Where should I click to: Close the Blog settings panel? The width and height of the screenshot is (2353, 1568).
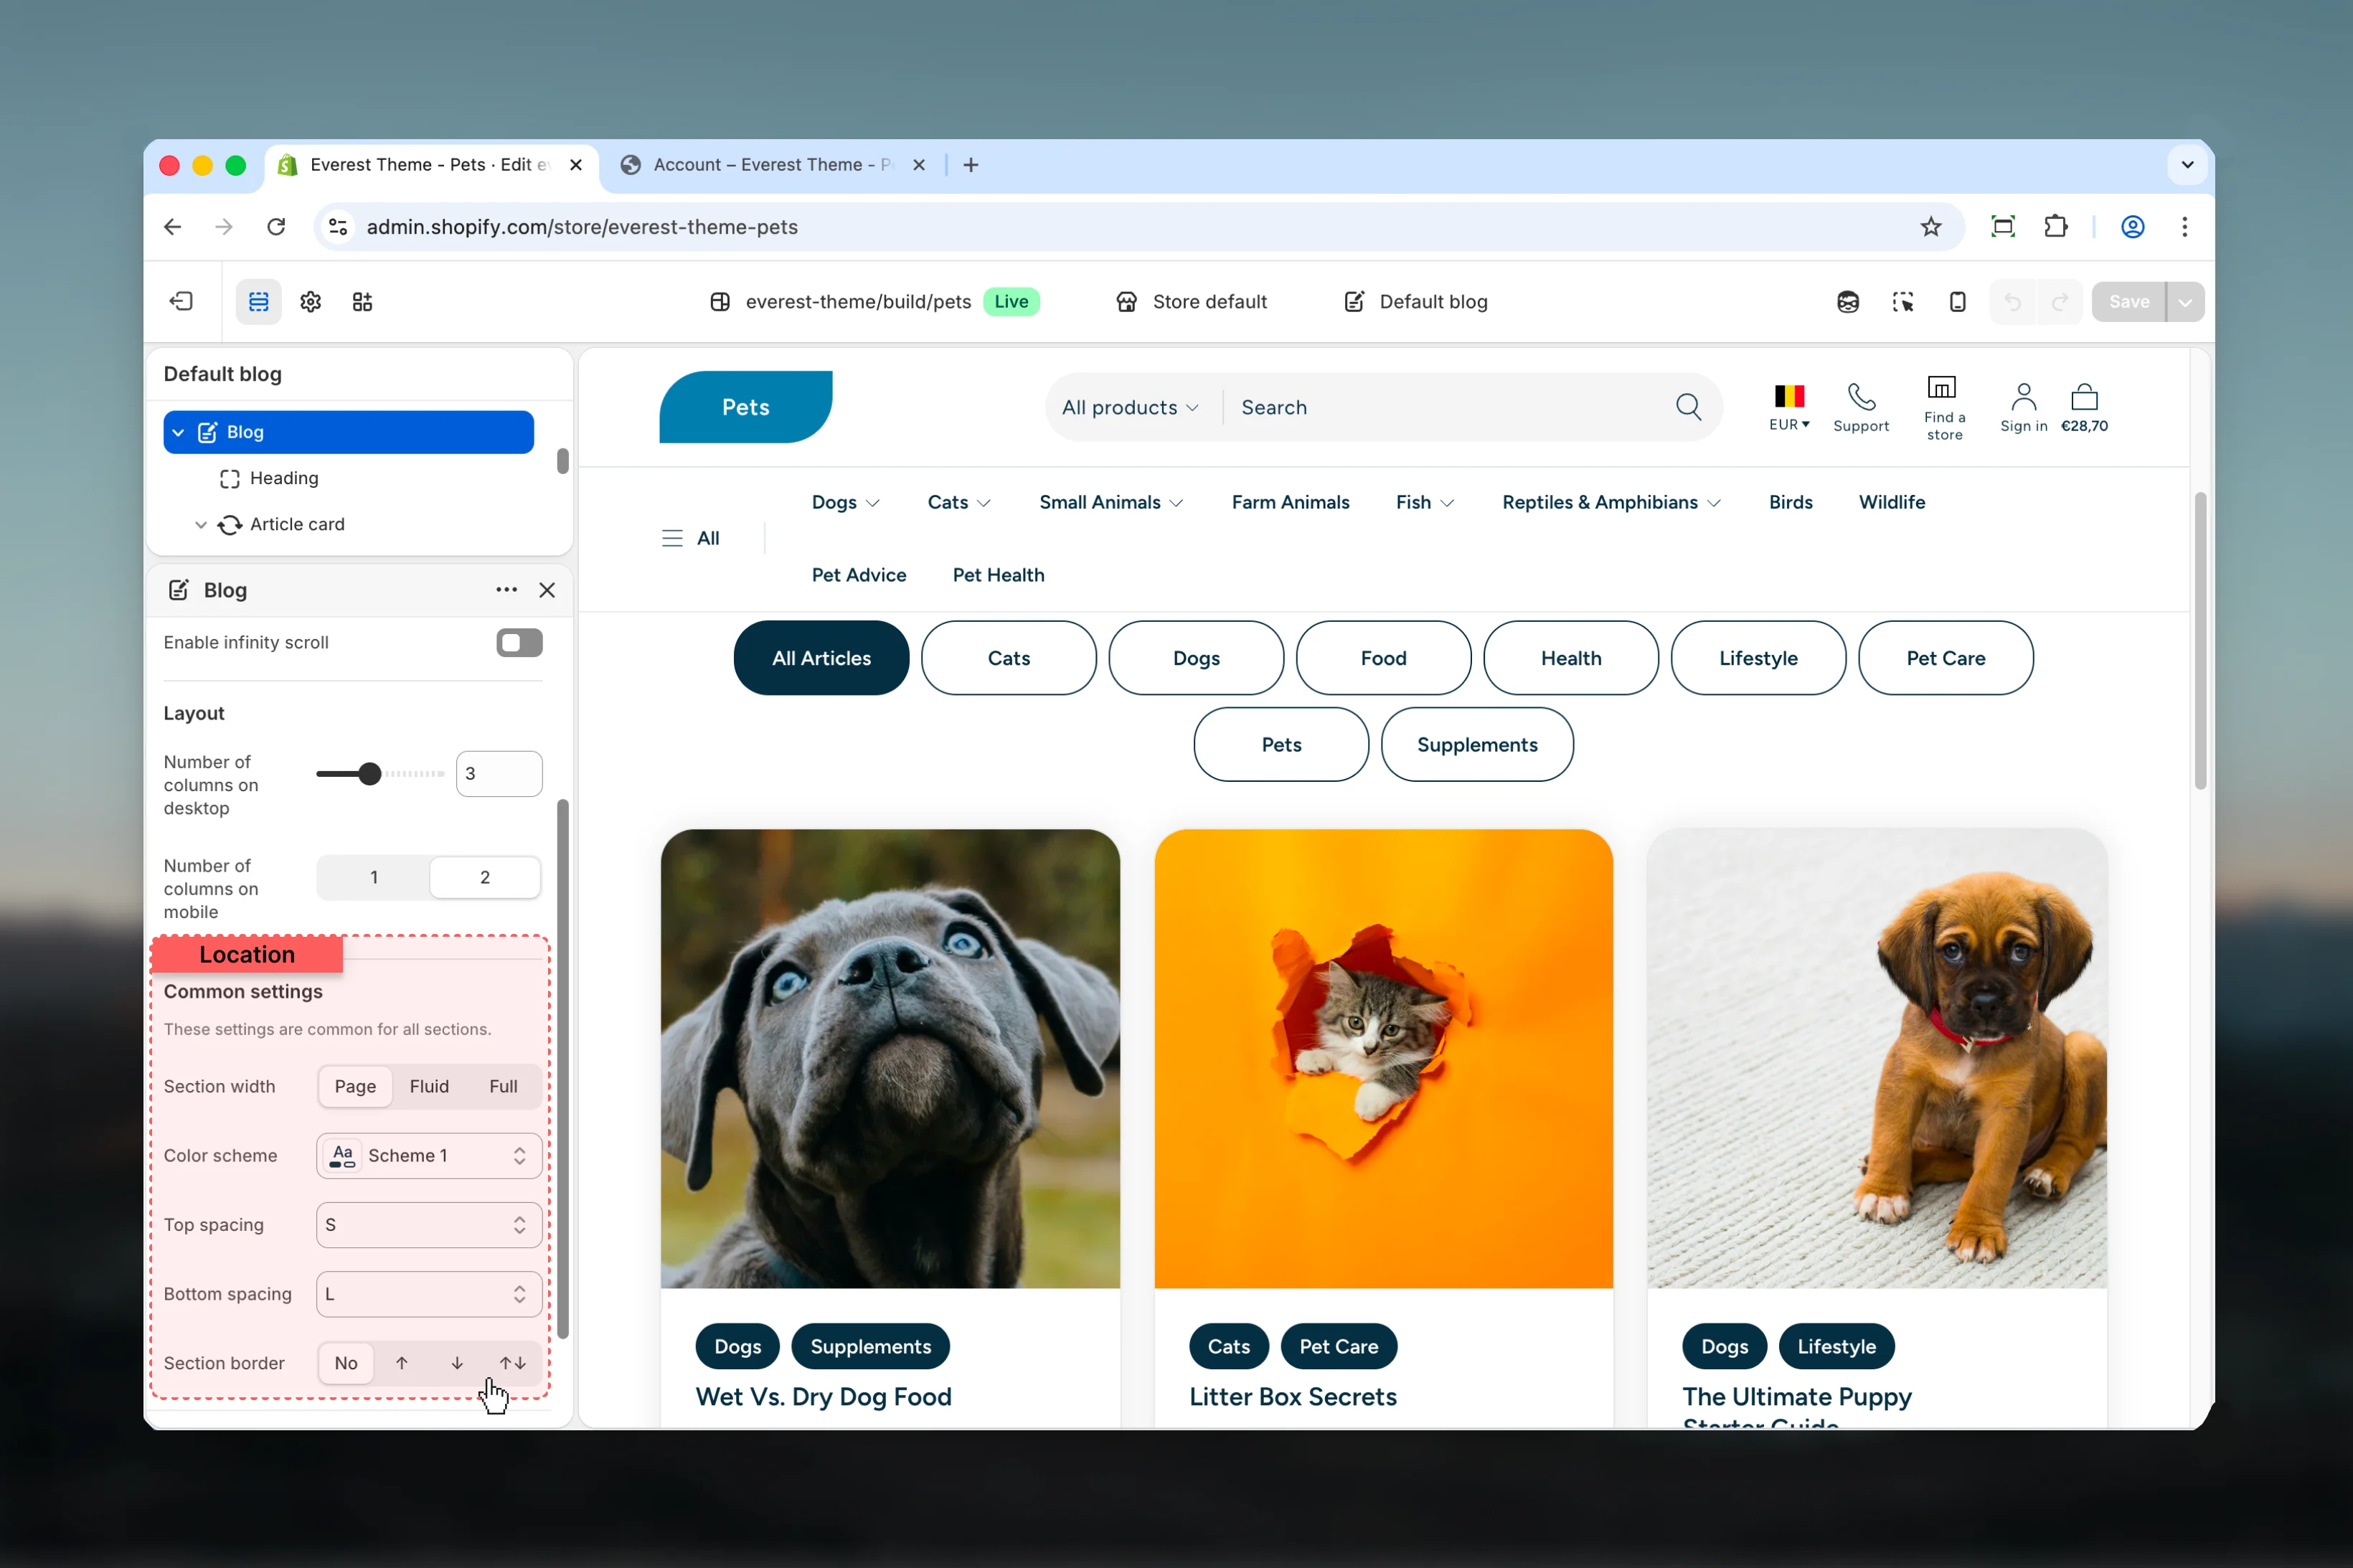(x=547, y=590)
